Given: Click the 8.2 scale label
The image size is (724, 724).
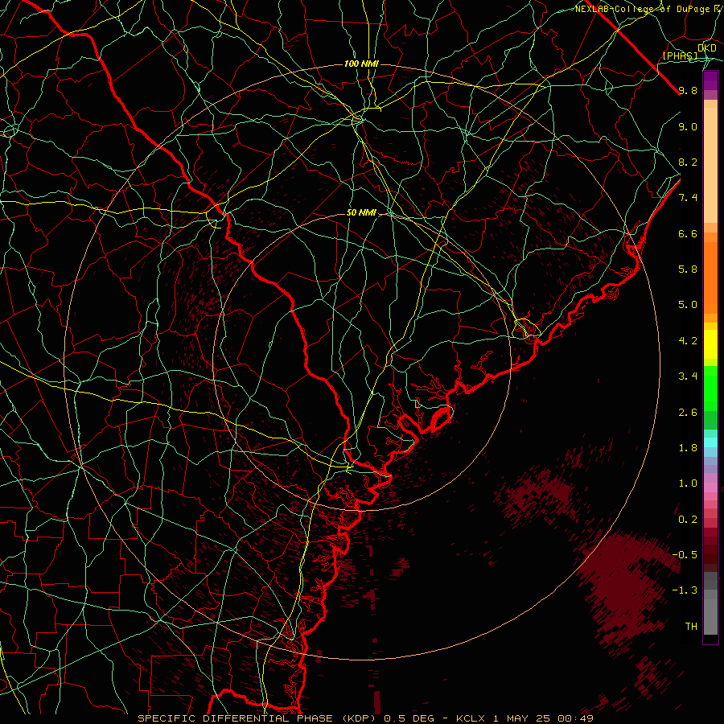Looking at the screenshot, I should [688, 162].
